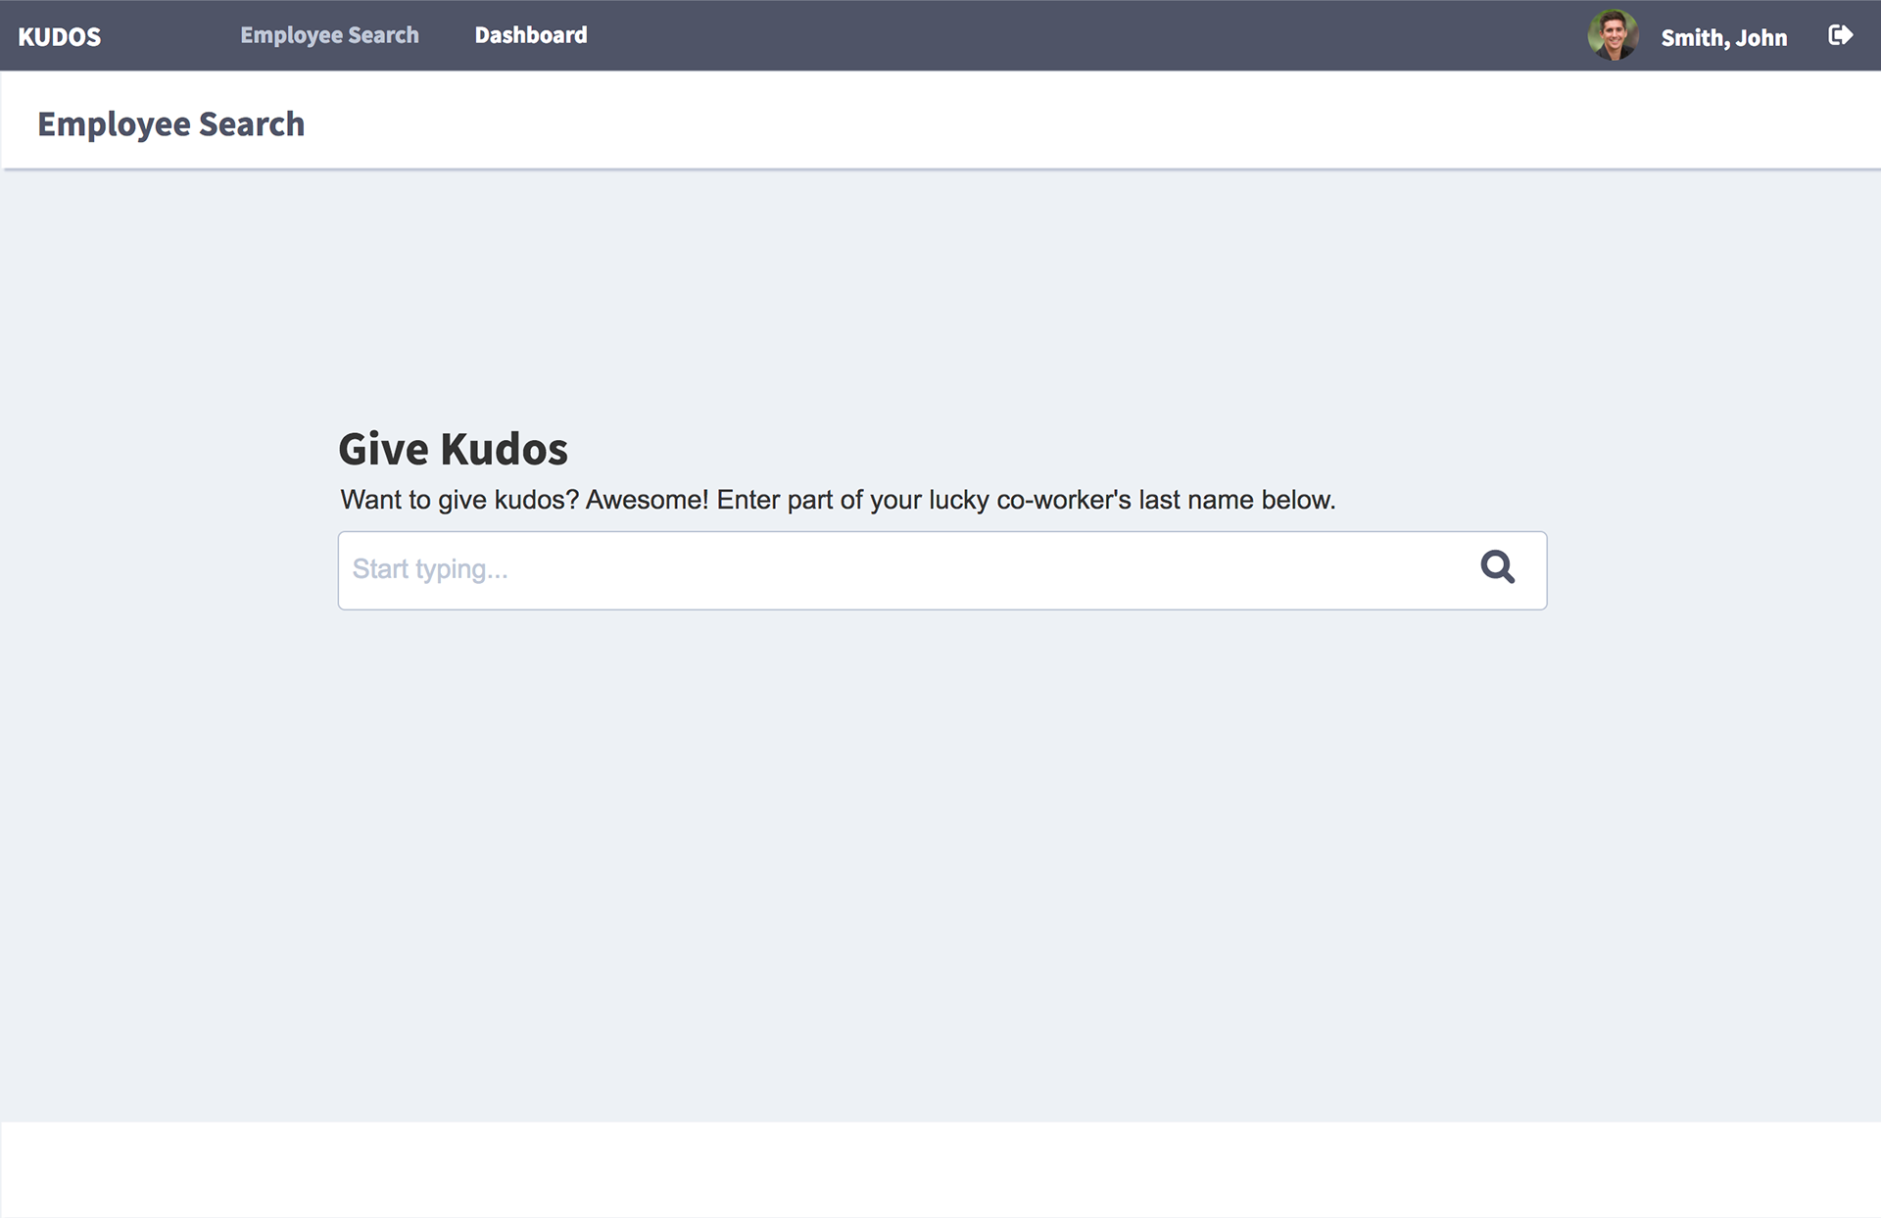The image size is (1881, 1218).
Task: Click the "Start typing..." placeholder text
Action: 430,569
